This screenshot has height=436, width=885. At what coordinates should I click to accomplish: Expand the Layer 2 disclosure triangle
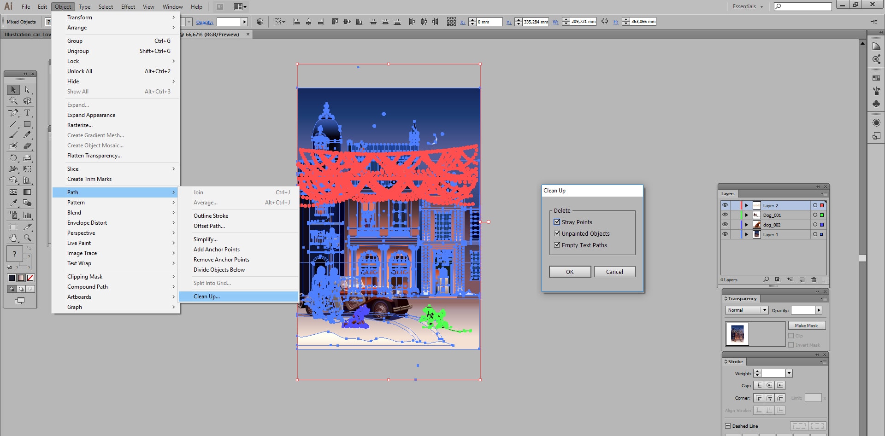[x=746, y=205]
